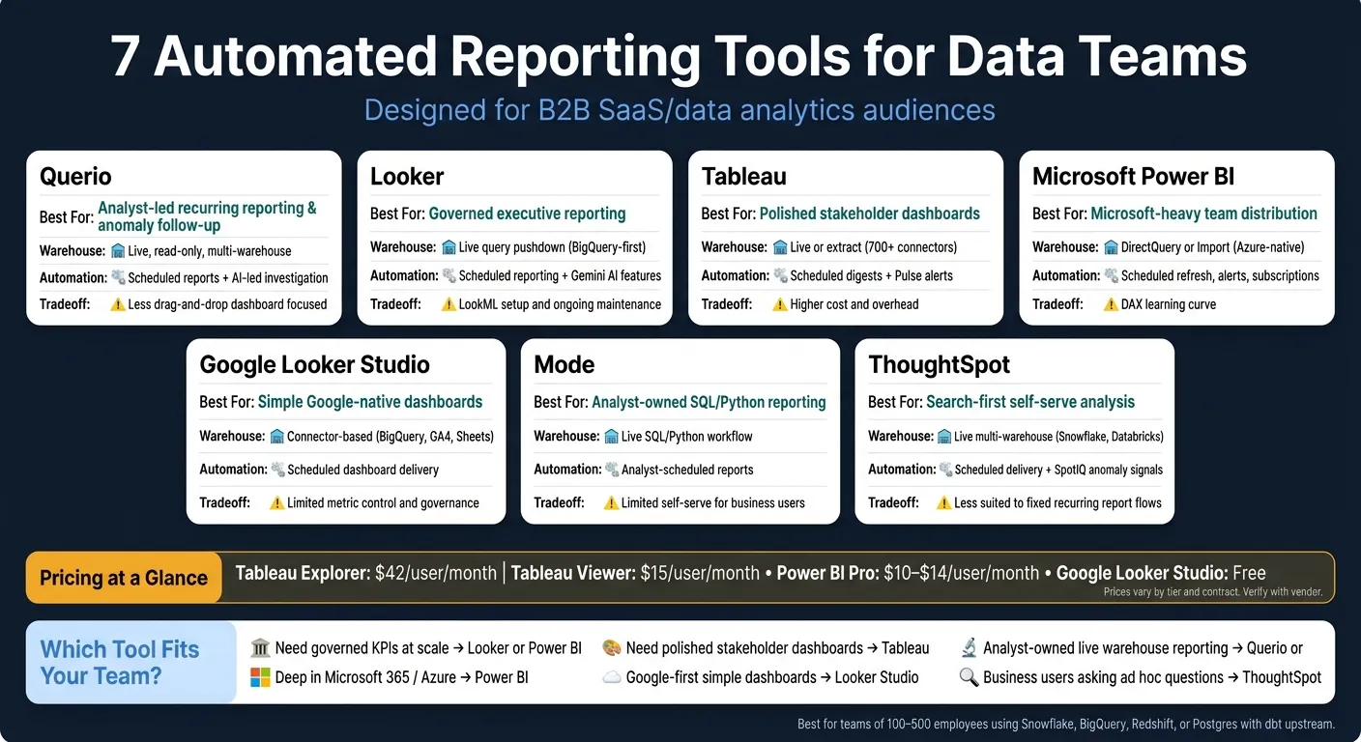
Task: Click the "Best for teams of 100–500 employees" footer
Action: click(1066, 724)
